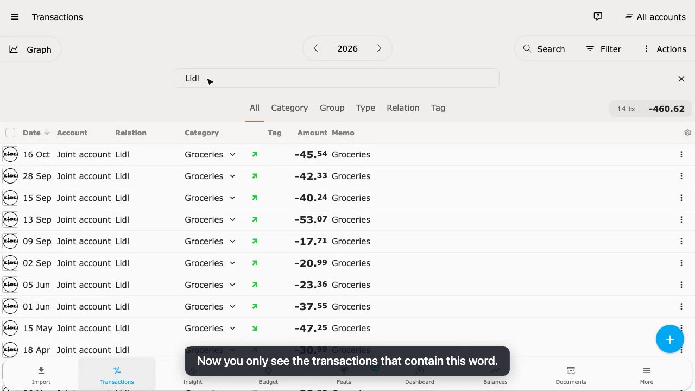695x391 pixels.
Task: Open the feedback chat icon
Action: pyautogui.click(x=598, y=17)
